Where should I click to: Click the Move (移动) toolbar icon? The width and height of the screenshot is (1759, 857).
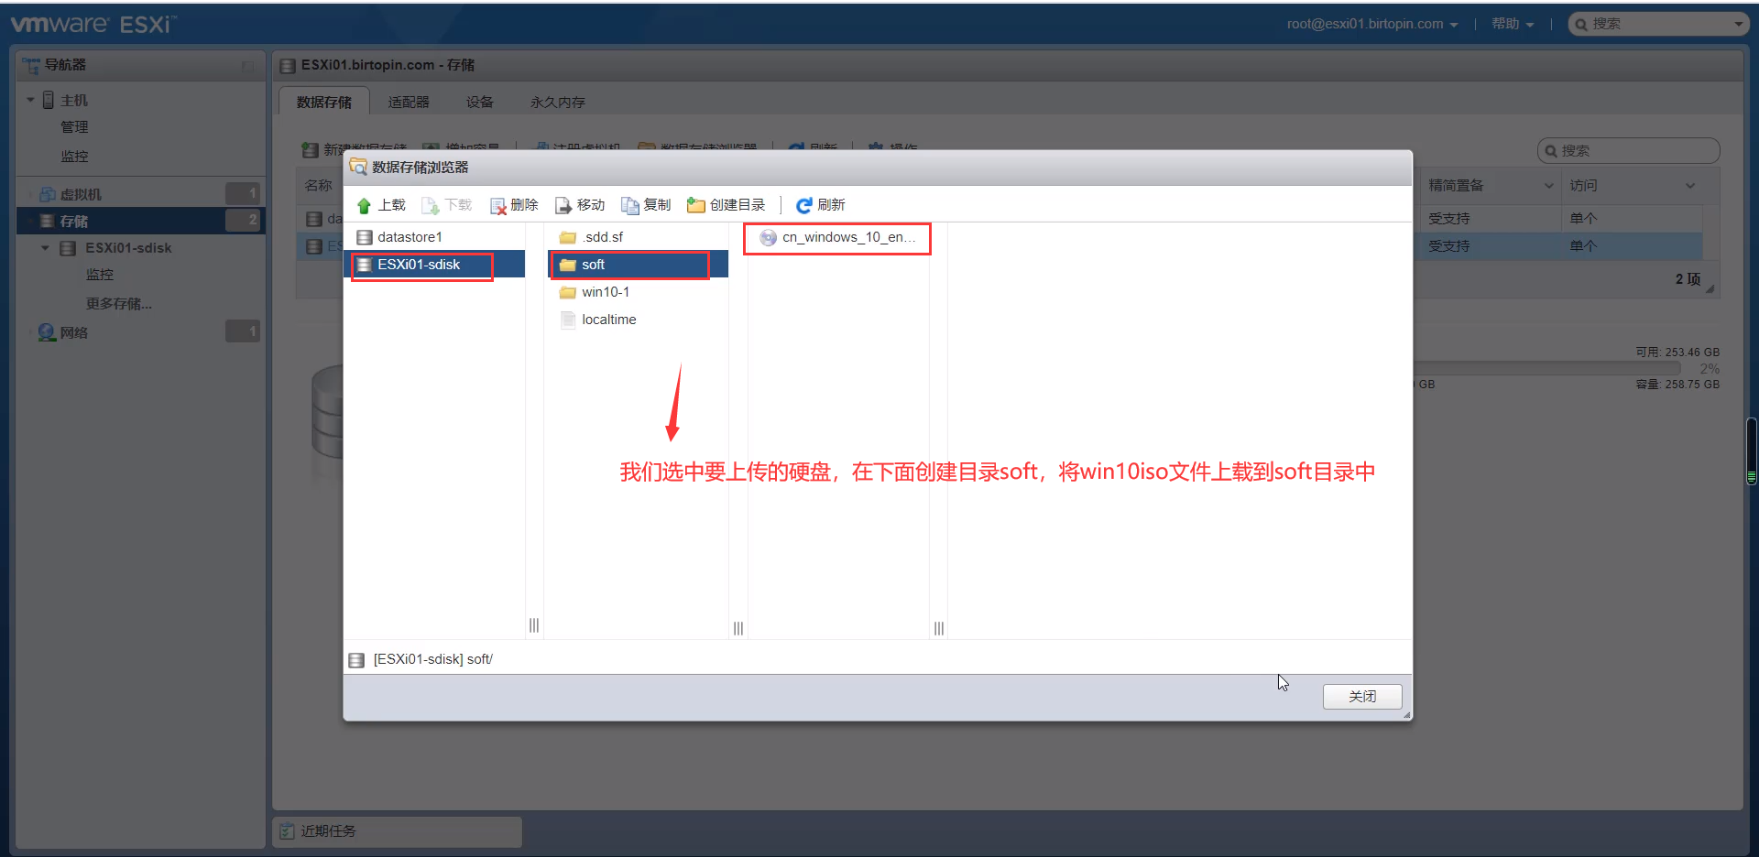coord(564,205)
